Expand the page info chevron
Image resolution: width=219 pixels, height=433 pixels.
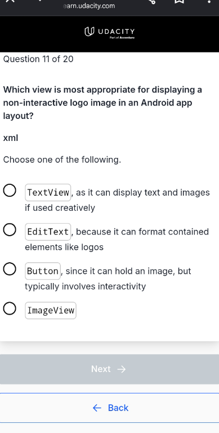pos(40,1)
